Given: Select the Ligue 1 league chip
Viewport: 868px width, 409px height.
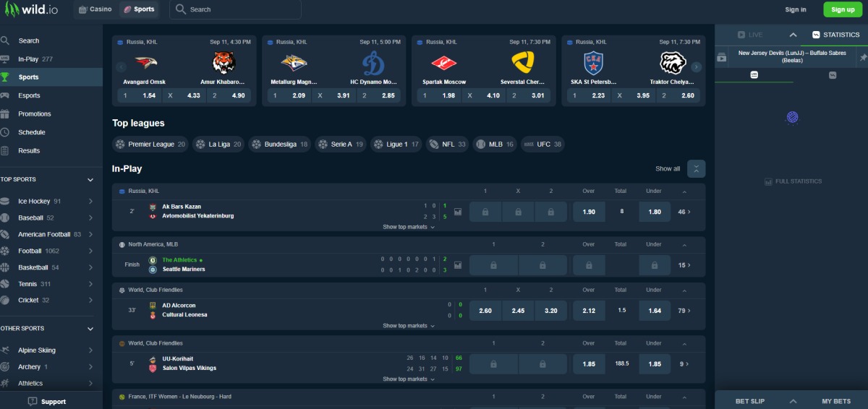Looking at the screenshot, I should tap(396, 145).
